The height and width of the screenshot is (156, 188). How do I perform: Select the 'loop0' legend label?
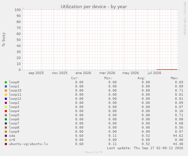pyautogui.click(x=14, y=82)
